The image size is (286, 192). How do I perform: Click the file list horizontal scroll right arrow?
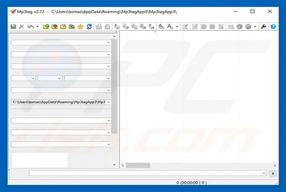(x=275, y=165)
